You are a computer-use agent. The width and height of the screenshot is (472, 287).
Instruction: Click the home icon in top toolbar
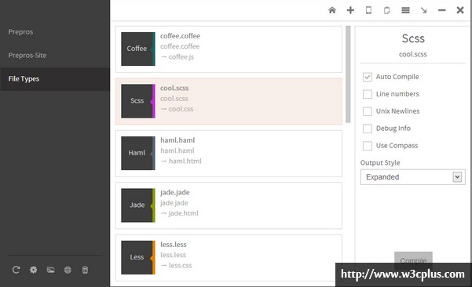point(332,10)
